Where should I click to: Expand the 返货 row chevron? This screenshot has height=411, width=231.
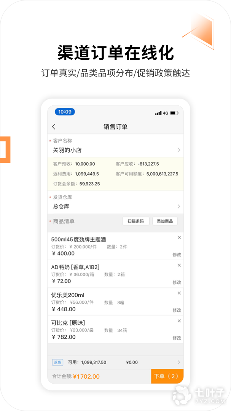179,362
